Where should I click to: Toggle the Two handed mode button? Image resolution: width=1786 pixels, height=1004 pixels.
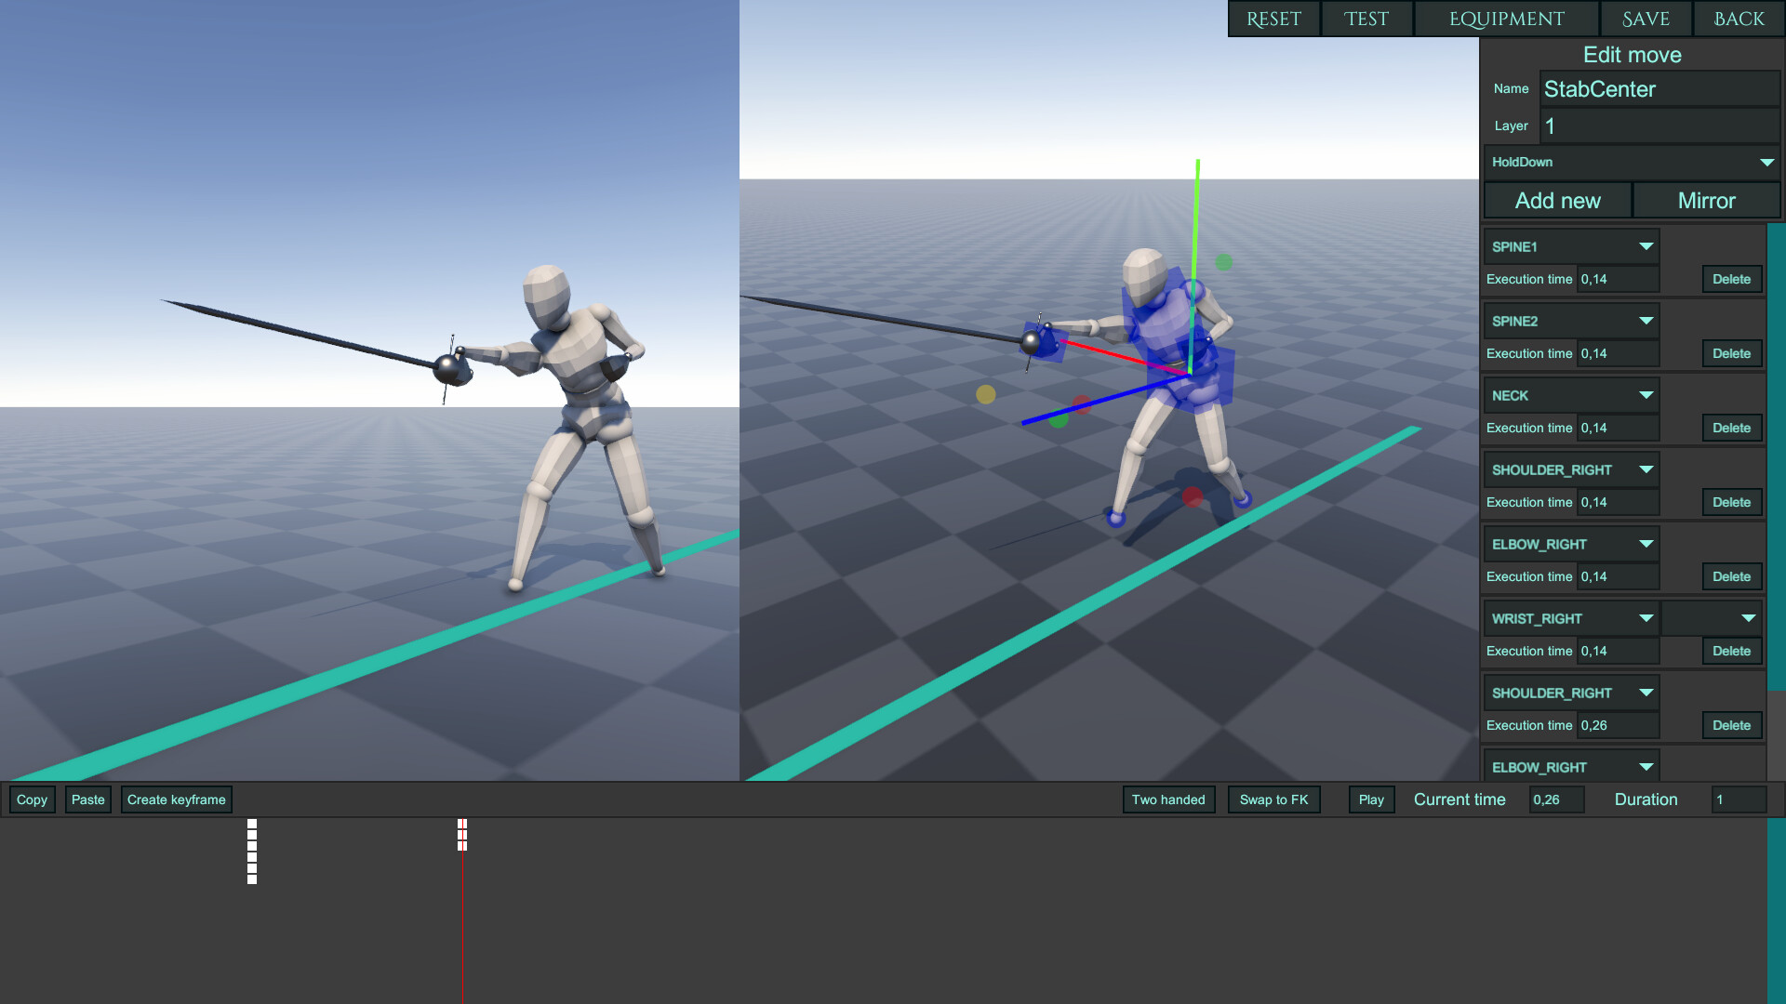(x=1169, y=799)
